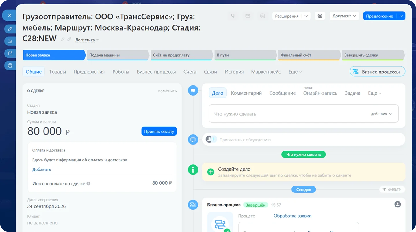This screenshot has width=416, height=232.
Task: Open the Фильтр for the timeline
Action: 392,190
